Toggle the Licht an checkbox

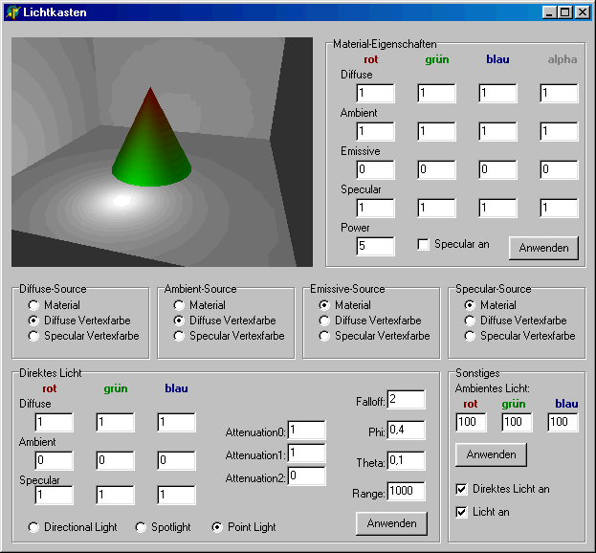coord(462,512)
